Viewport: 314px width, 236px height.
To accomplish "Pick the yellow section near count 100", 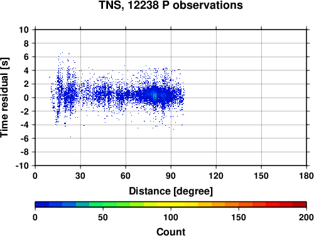I will [171, 205].
